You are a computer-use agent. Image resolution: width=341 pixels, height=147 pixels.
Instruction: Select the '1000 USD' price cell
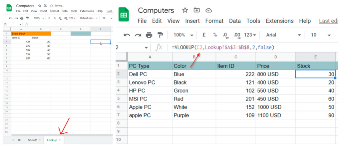275,107
